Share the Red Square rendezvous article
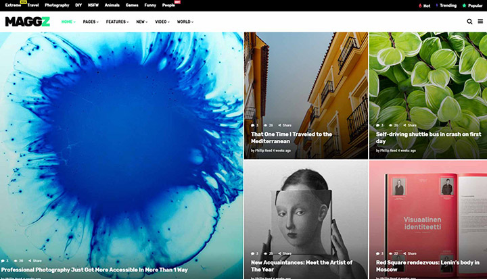This screenshot has height=279, width=487. point(410,253)
